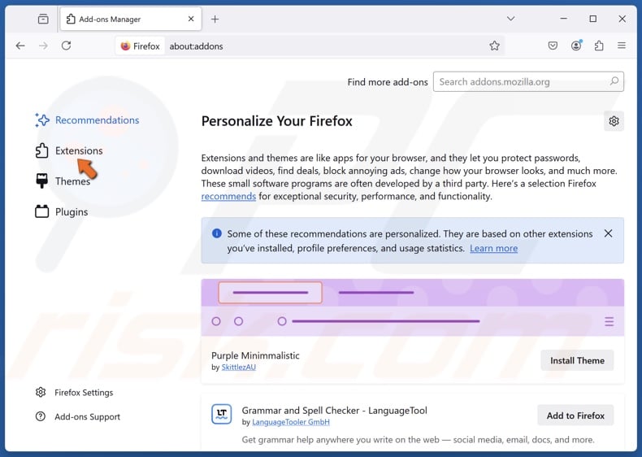Go back using the back arrow
Image resolution: width=642 pixels, height=457 pixels.
pyautogui.click(x=20, y=46)
